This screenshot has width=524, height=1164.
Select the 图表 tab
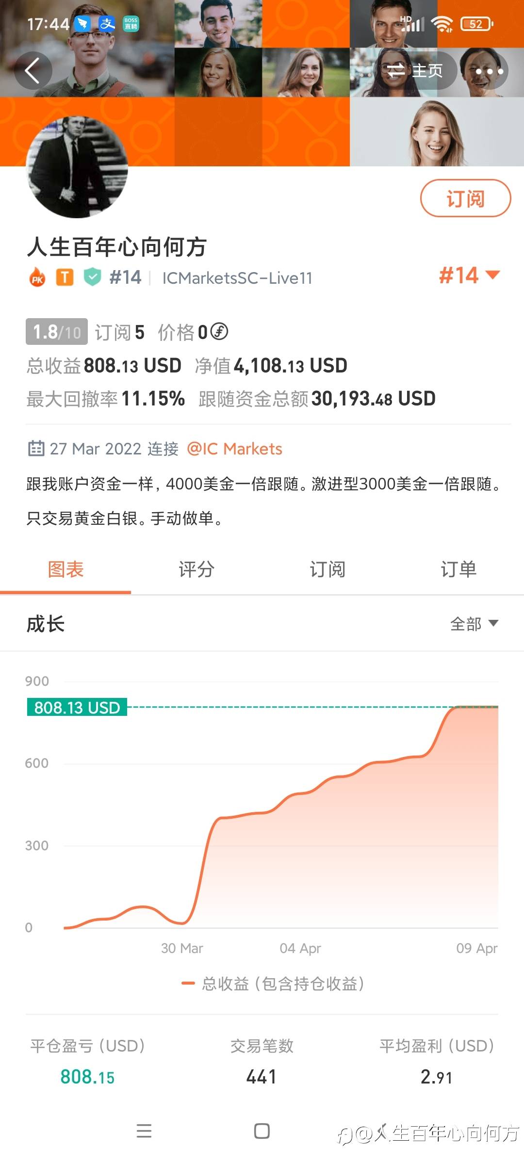click(x=65, y=569)
